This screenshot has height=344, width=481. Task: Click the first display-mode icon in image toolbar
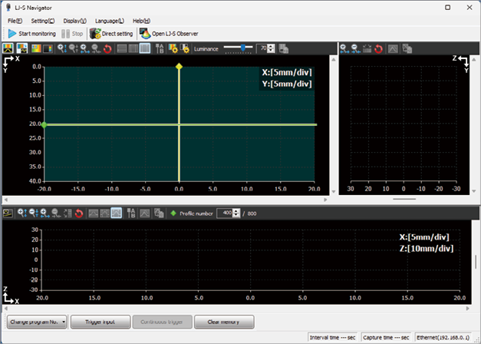click(x=8, y=48)
